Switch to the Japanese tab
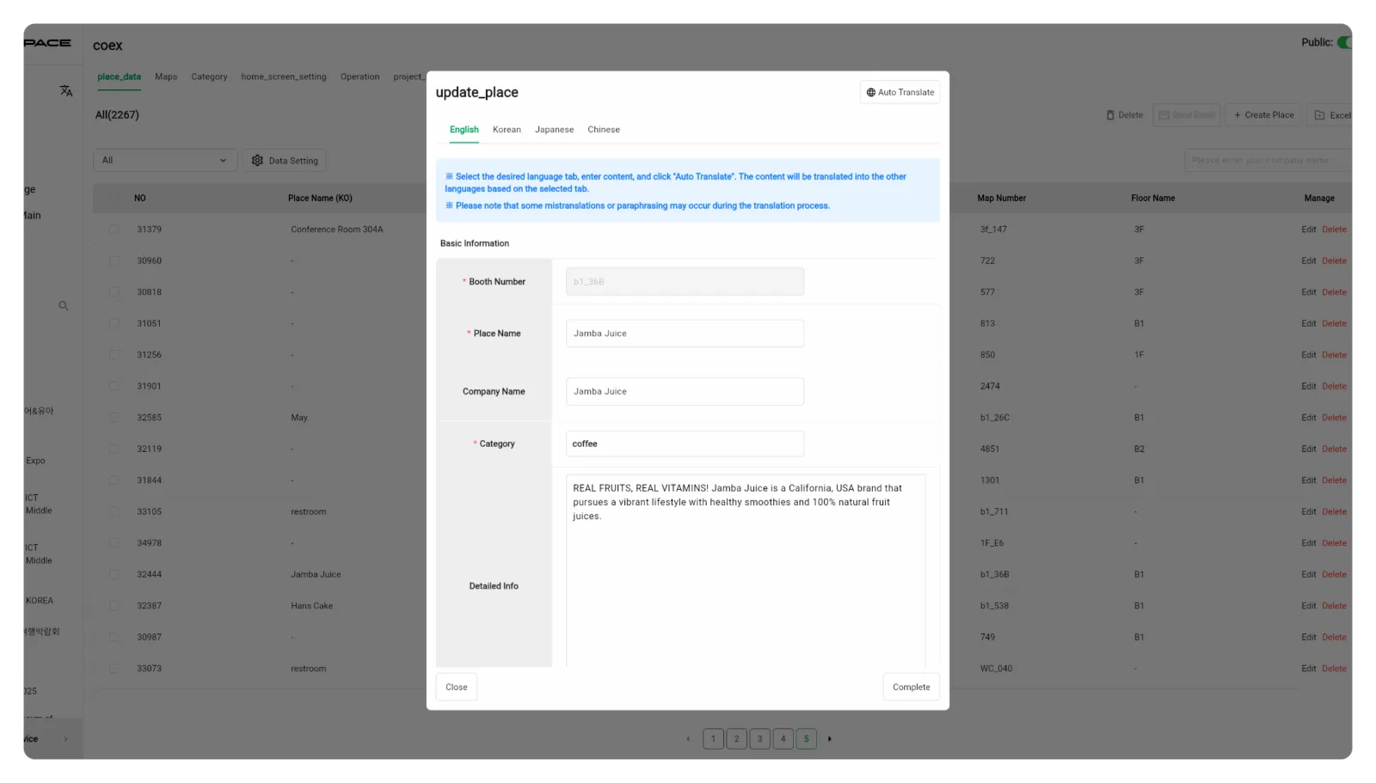Viewport: 1376px width, 783px height. [x=555, y=130]
